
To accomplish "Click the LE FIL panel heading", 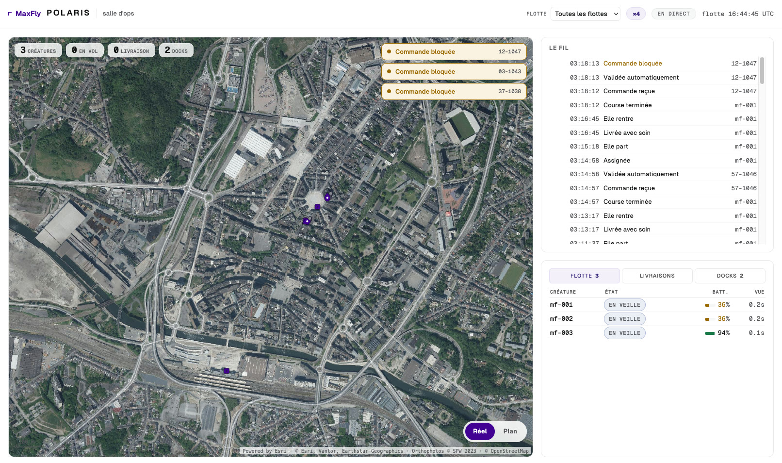I will click(x=559, y=48).
